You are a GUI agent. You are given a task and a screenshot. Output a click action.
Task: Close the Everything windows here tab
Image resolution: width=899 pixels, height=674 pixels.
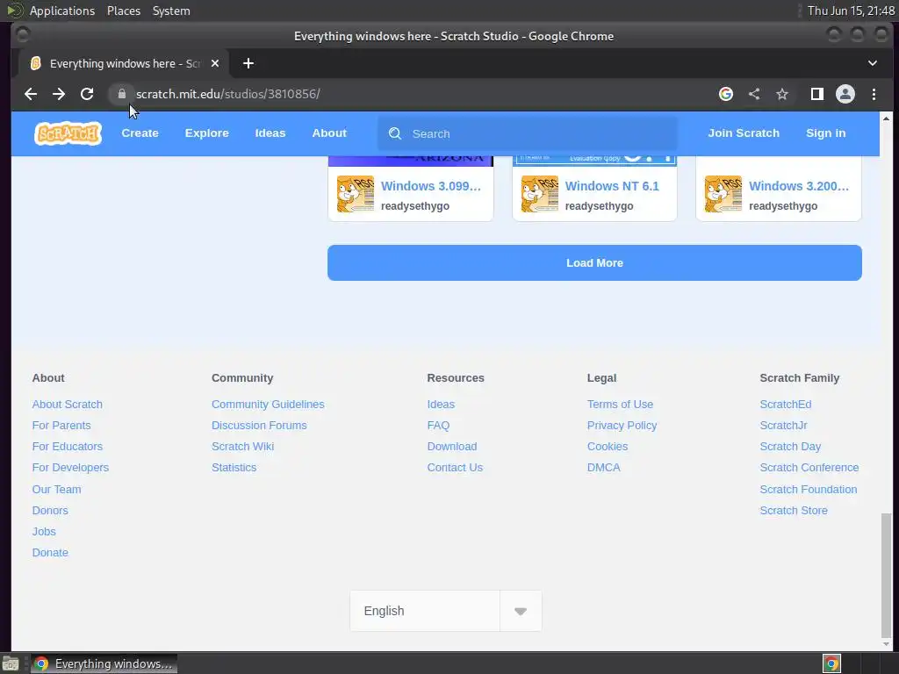click(x=215, y=63)
